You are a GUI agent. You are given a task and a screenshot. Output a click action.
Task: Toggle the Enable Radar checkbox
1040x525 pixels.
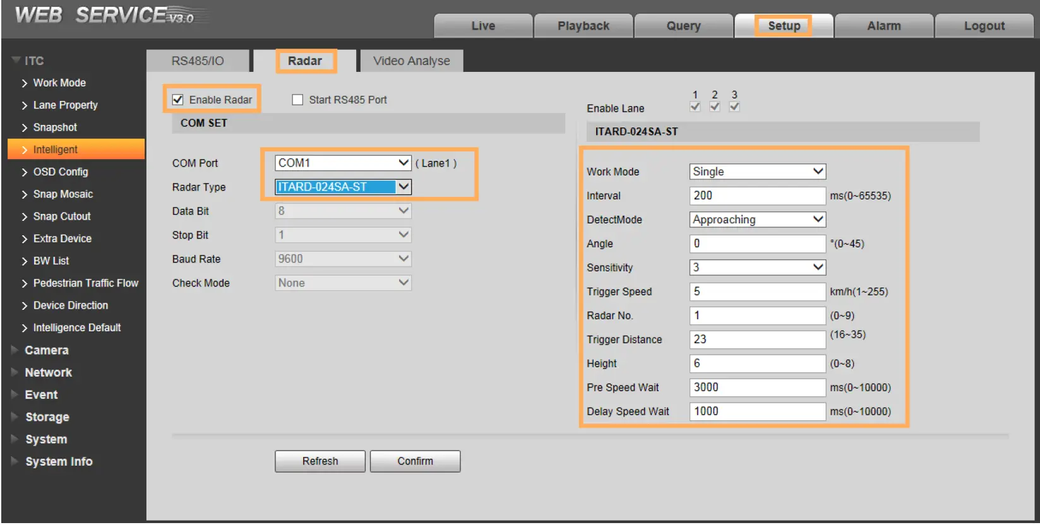point(178,100)
